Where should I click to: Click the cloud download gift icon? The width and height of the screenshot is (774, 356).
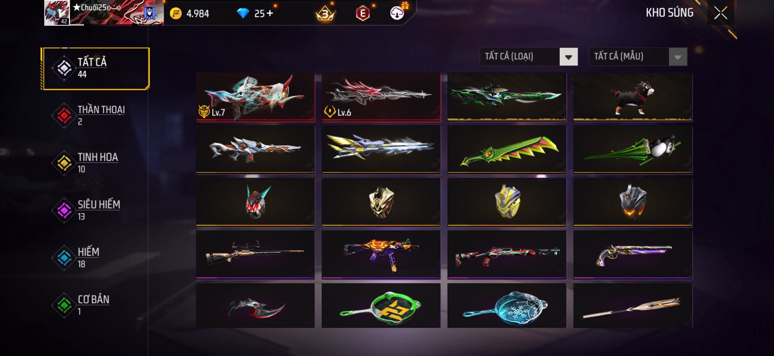[x=397, y=13]
